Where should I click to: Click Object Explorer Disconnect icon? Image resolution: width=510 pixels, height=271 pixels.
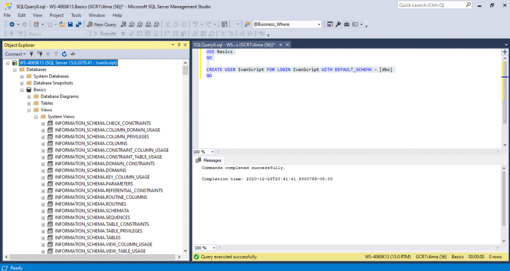click(40, 54)
